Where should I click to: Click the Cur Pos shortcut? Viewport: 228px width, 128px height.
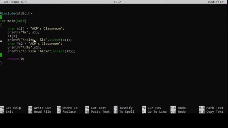tap(151, 108)
